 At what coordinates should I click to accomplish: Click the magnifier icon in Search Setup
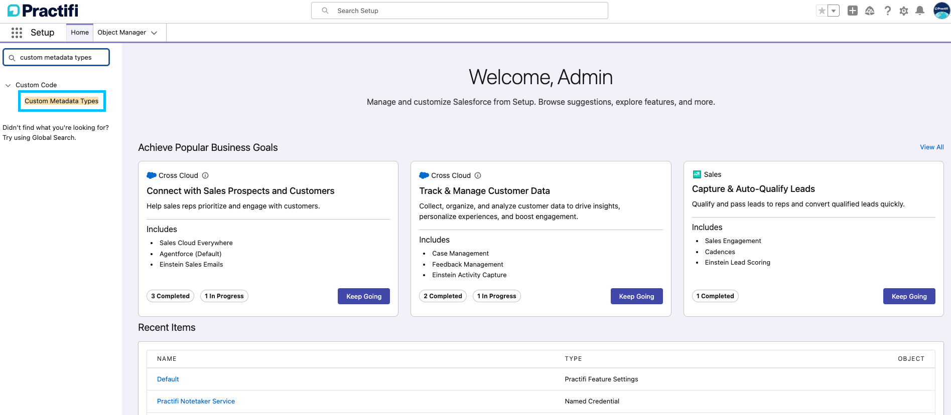tap(325, 11)
